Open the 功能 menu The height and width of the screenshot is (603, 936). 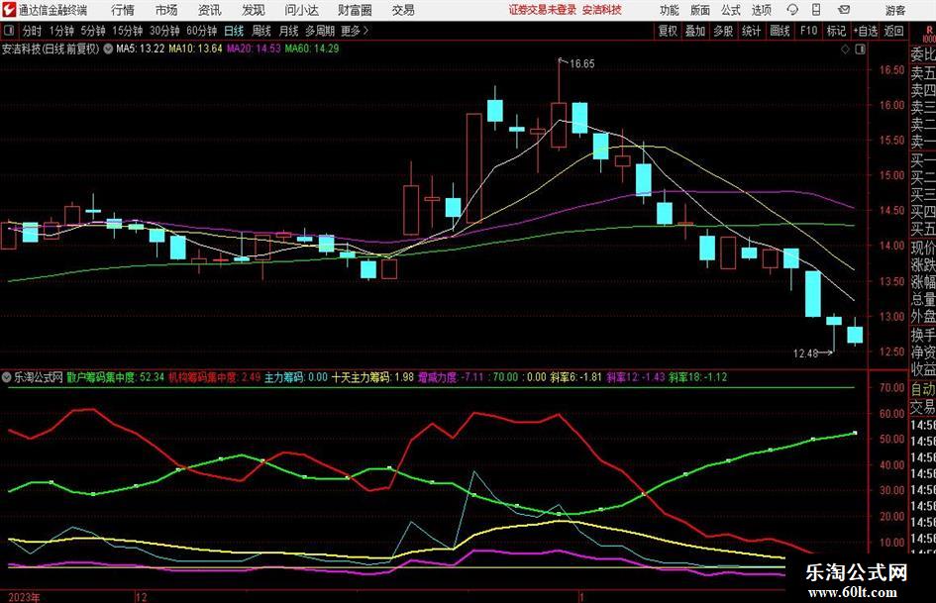coord(670,10)
